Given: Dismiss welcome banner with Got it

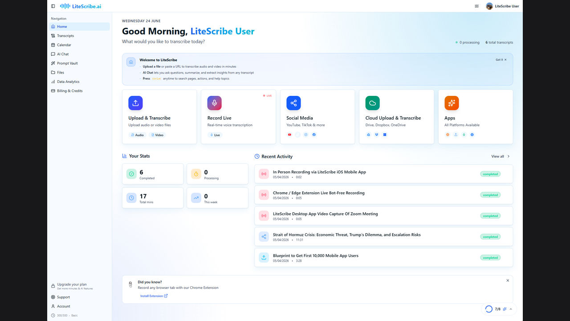Looking at the screenshot, I should 501,60.
